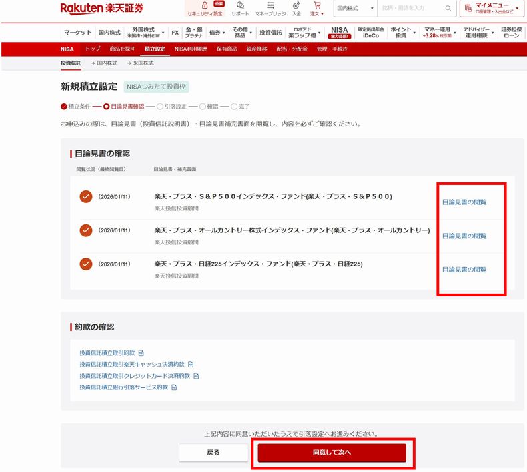Click document icon beside 銀行引落サービス約款
Viewport: 527px width, 472px height.
(174, 387)
